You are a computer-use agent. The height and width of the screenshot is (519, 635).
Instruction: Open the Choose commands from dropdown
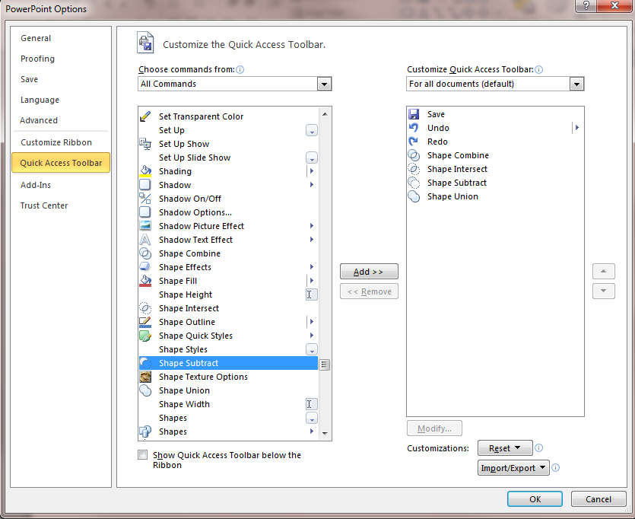click(x=325, y=84)
